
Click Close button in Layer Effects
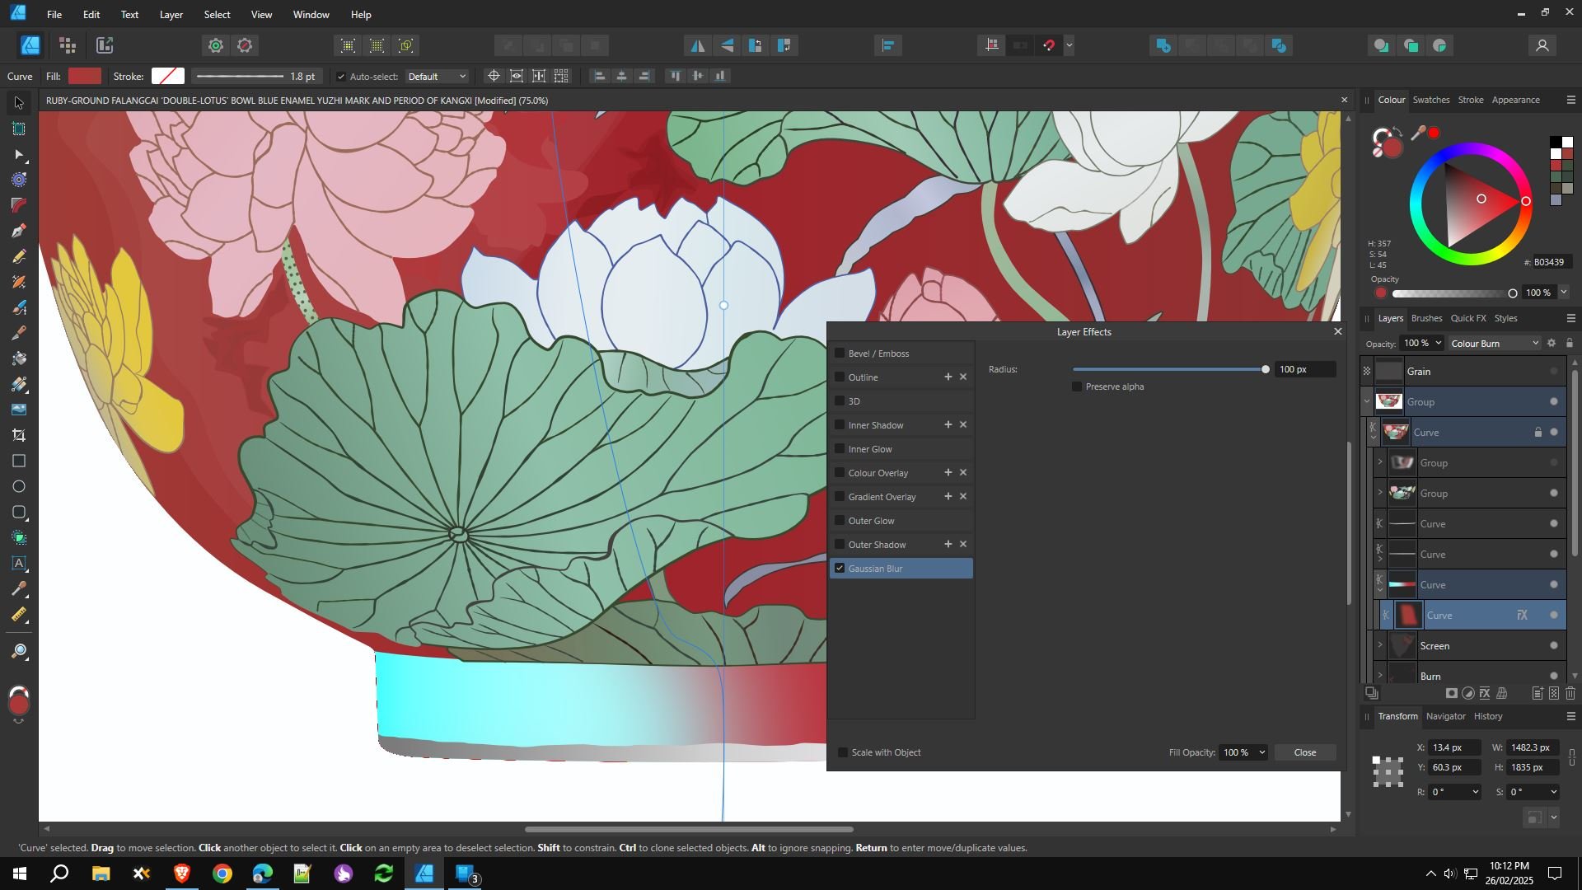point(1304,752)
